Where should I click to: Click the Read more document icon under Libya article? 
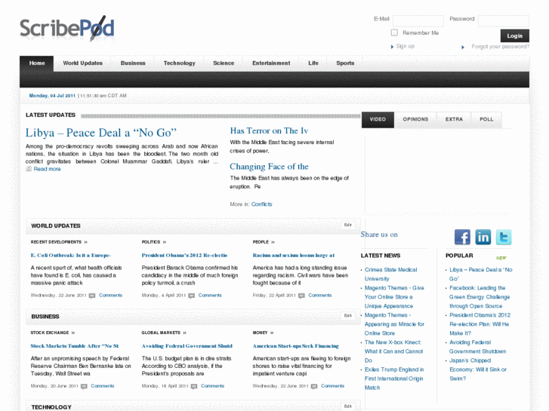[x=29, y=169]
